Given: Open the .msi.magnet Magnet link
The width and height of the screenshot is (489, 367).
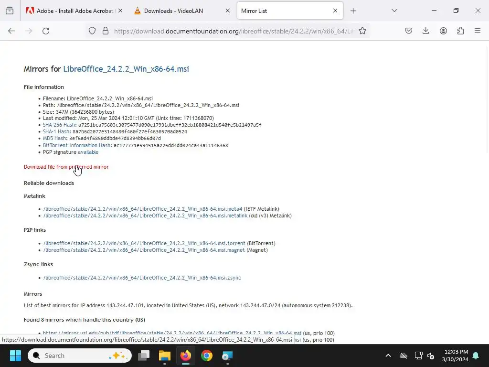Looking at the screenshot, I should (144, 250).
